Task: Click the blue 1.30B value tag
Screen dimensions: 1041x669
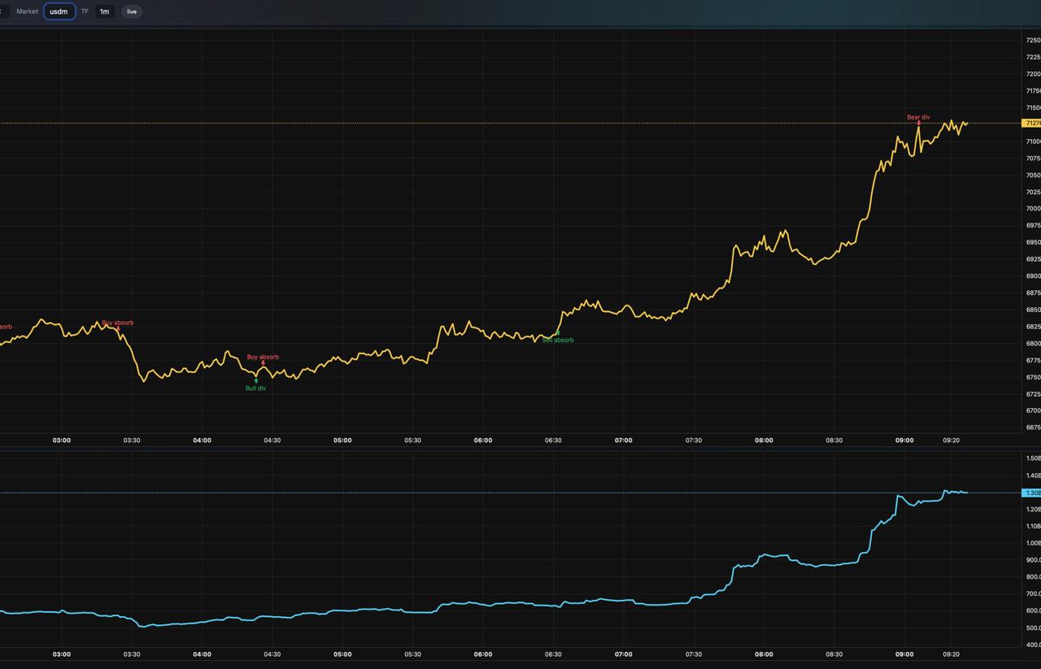Action: (x=1031, y=493)
